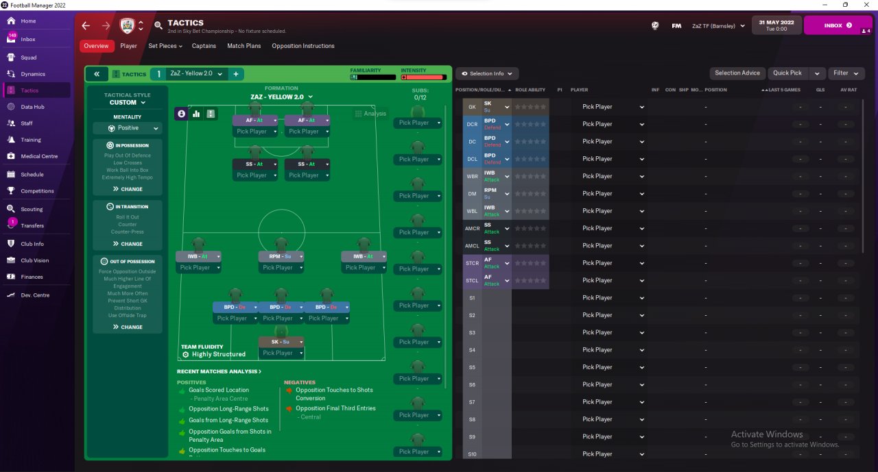Sort by the Last 5 Games column header

(x=784, y=90)
